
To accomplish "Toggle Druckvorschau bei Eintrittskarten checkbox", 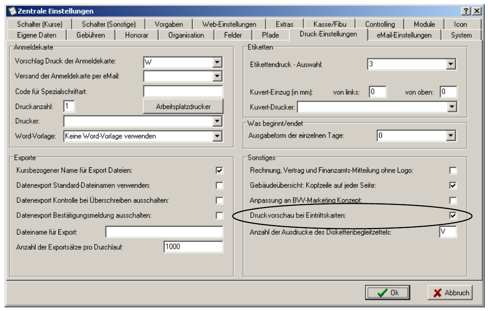I will 453,216.
